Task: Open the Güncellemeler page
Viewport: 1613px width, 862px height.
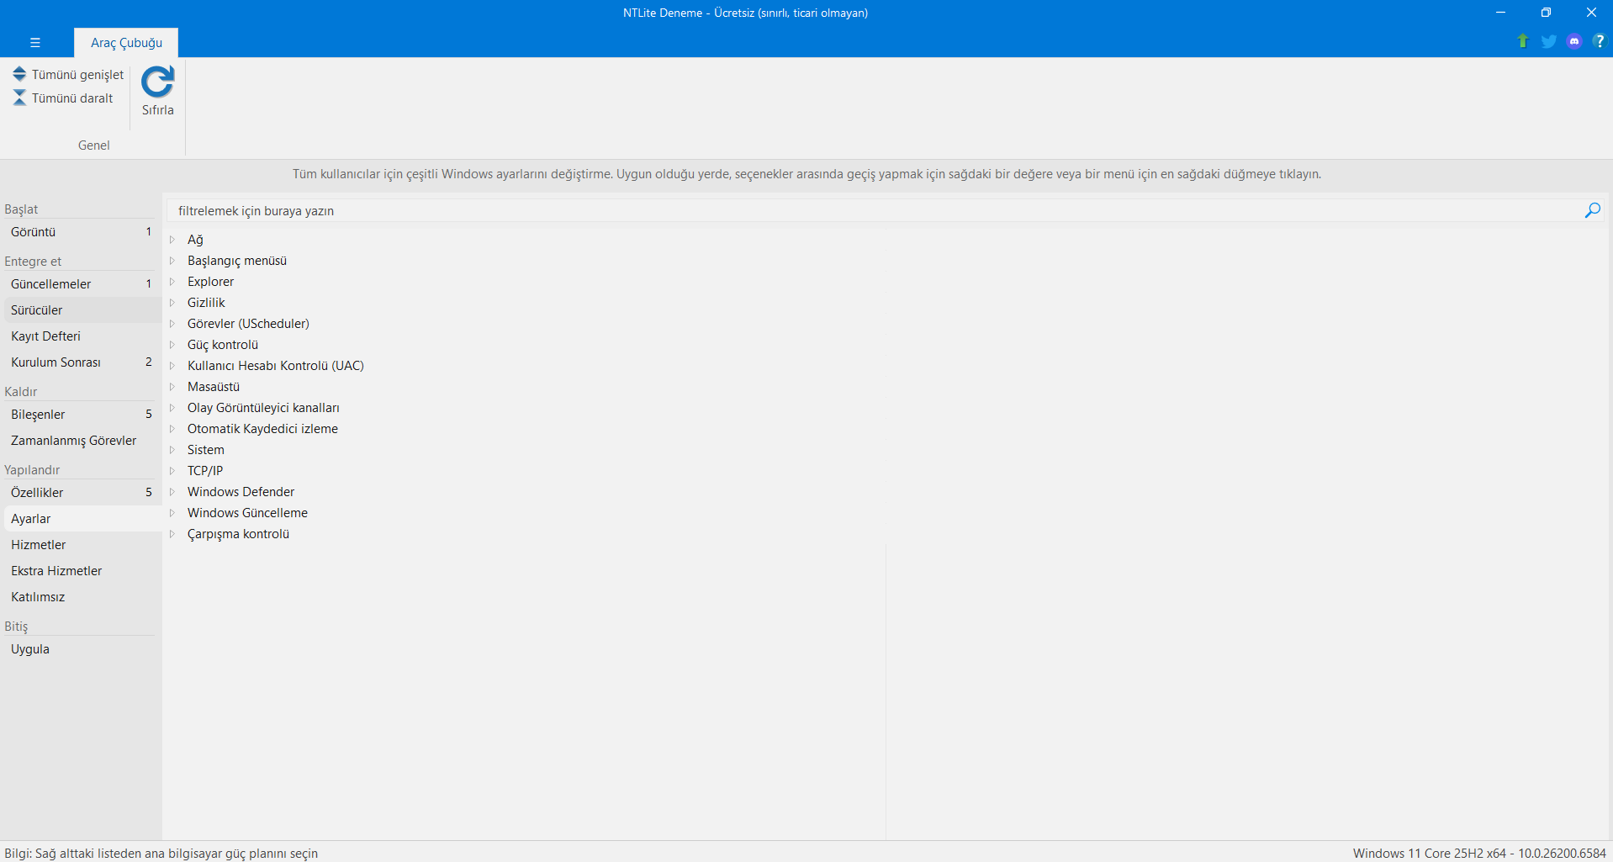Action: point(82,284)
